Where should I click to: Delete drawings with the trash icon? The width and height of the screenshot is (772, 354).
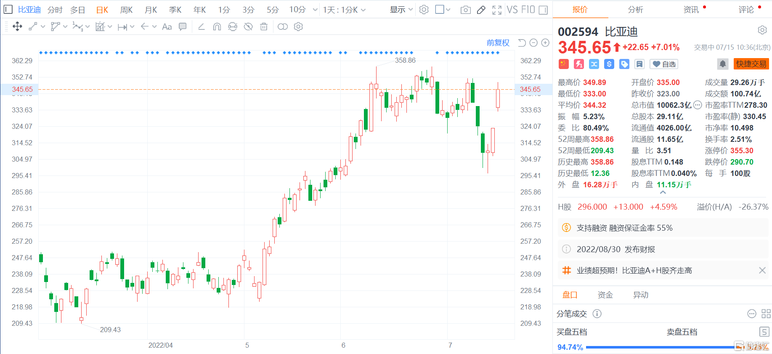(264, 27)
